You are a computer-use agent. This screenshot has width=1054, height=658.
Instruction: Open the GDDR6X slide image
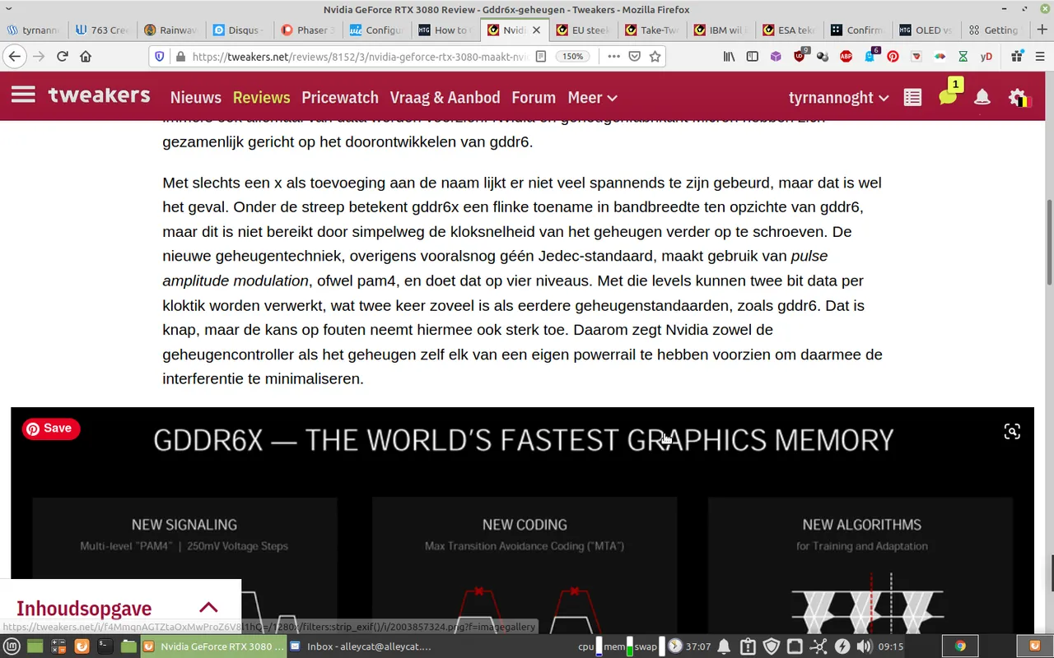point(522,520)
